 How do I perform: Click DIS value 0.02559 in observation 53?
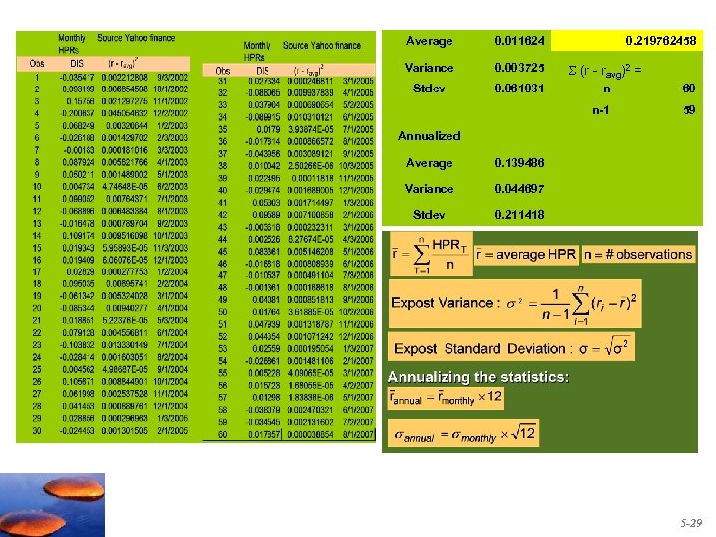267,349
